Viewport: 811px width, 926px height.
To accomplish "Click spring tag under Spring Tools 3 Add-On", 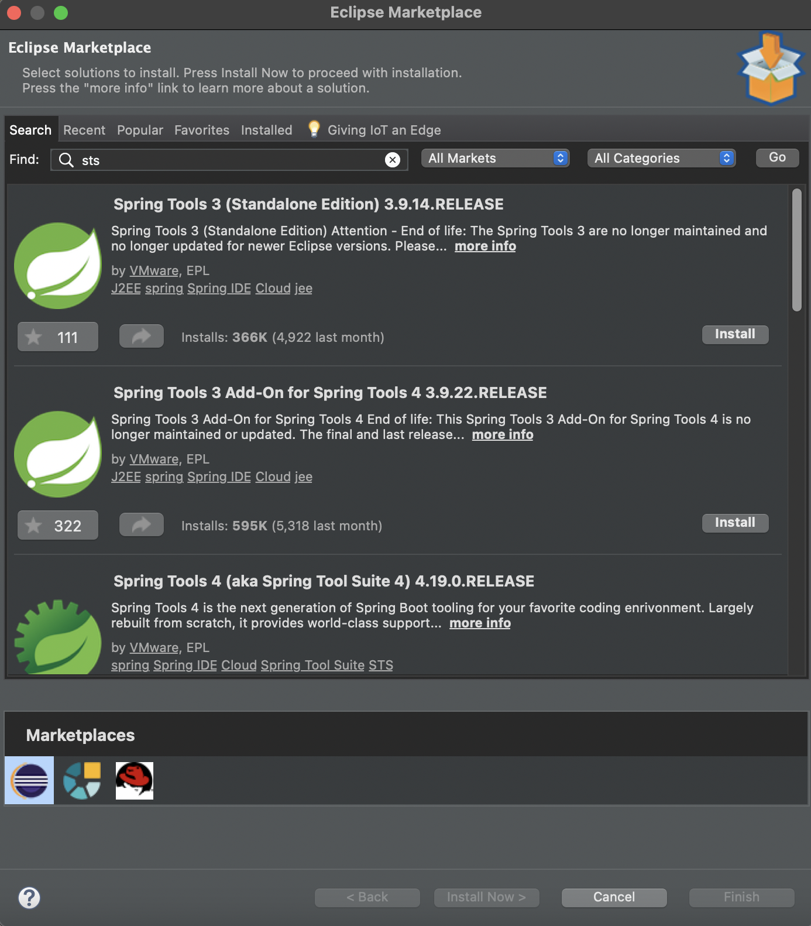I will 164,477.
